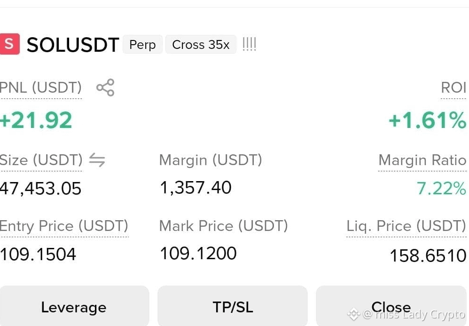Screen dimensions: 469x326
Task: Toggle size unit with swap arrows
Action: (x=97, y=159)
